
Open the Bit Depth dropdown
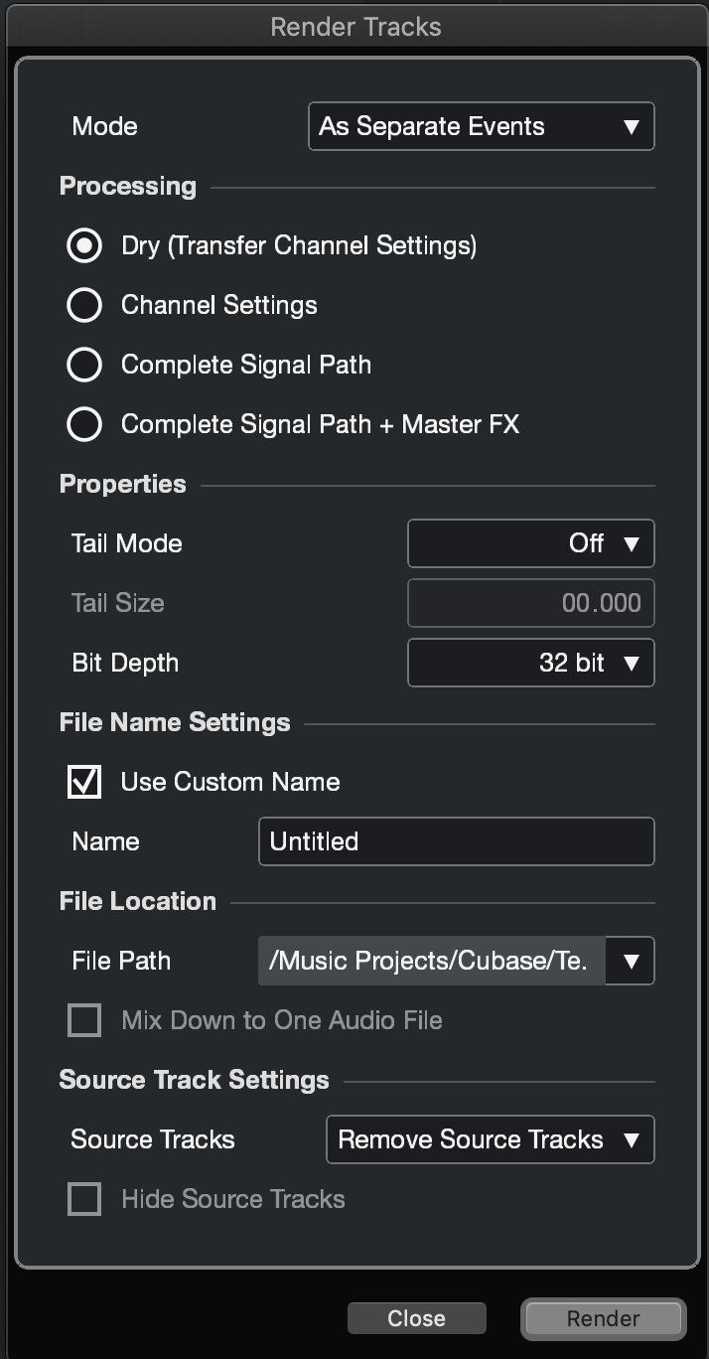(x=530, y=663)
